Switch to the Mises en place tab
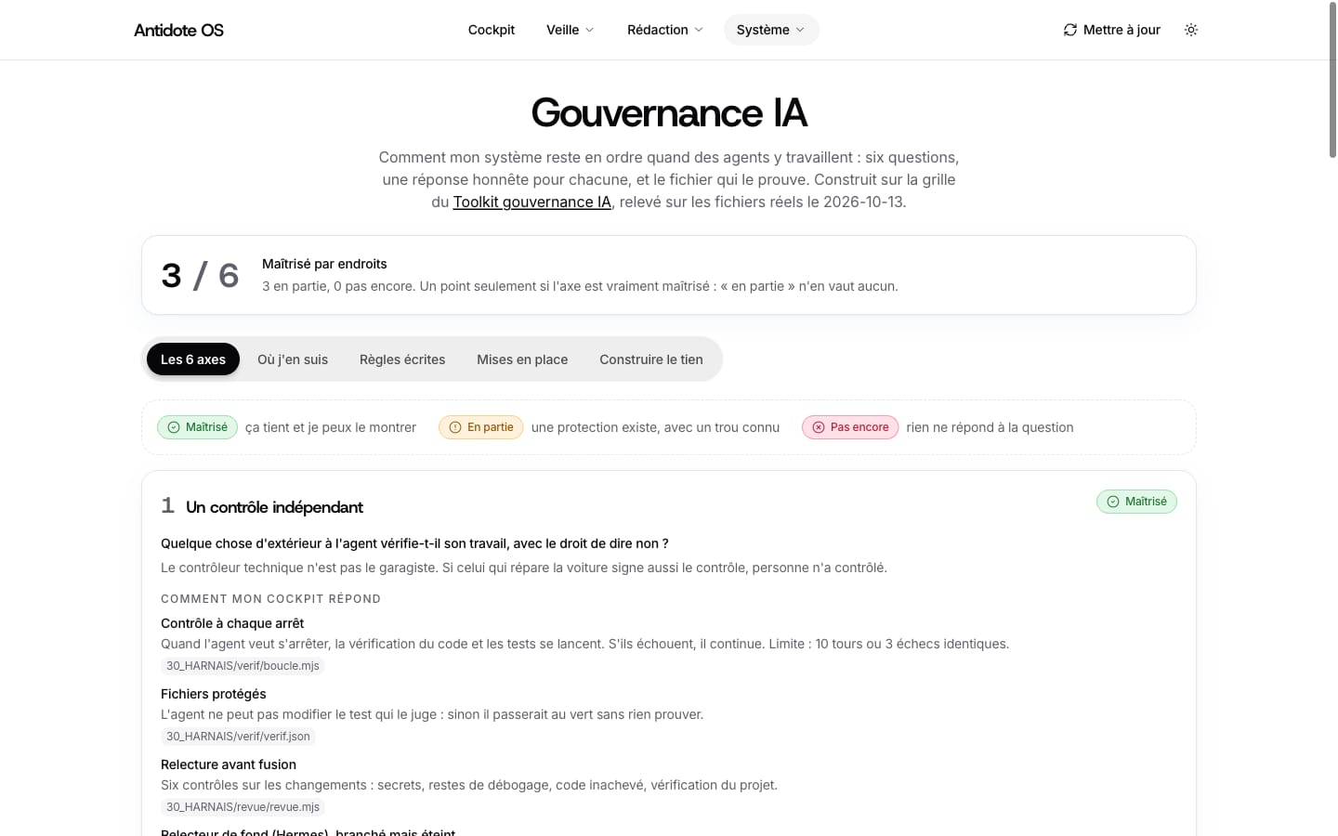 (522, 359)
